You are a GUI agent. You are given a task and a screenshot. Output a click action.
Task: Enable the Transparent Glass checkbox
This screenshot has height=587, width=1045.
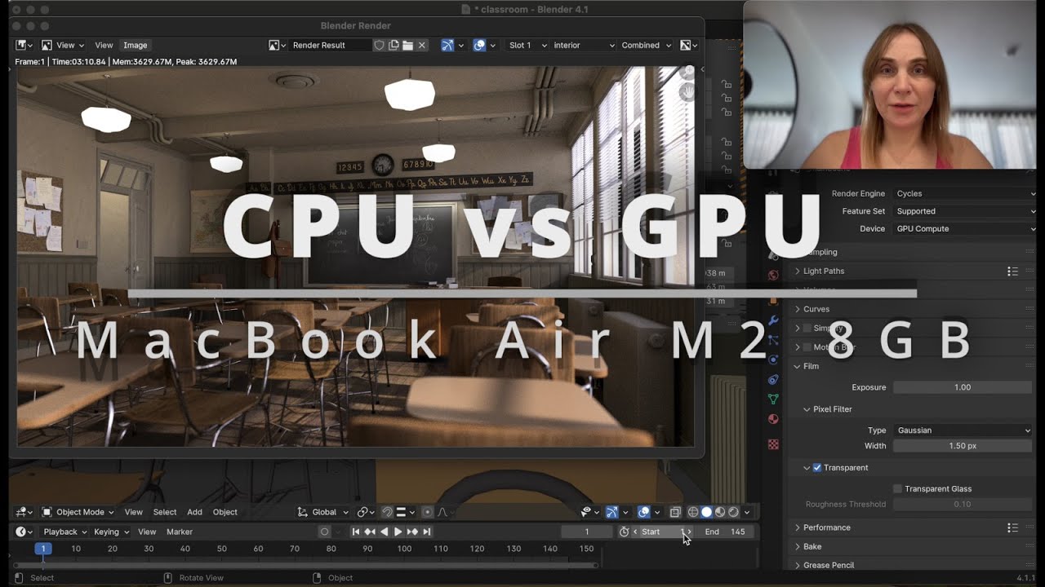click(x=897, y=488)
